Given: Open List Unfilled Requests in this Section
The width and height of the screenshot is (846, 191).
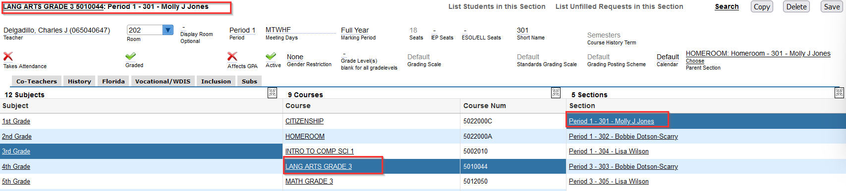Looking at the screenshot, I should click(x=619, y=6).
